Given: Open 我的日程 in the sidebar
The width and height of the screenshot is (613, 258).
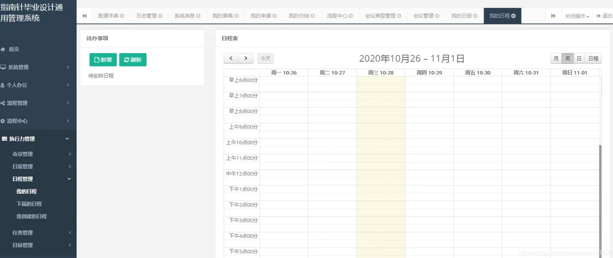Looking at the screenshot, I should 27,192.
